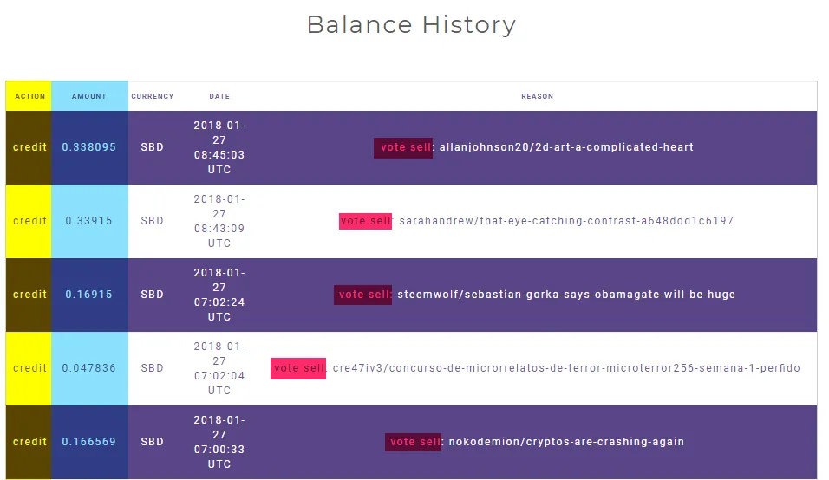
Task: Select amount 0.338095 cell
Action: [x=89, y=147]
